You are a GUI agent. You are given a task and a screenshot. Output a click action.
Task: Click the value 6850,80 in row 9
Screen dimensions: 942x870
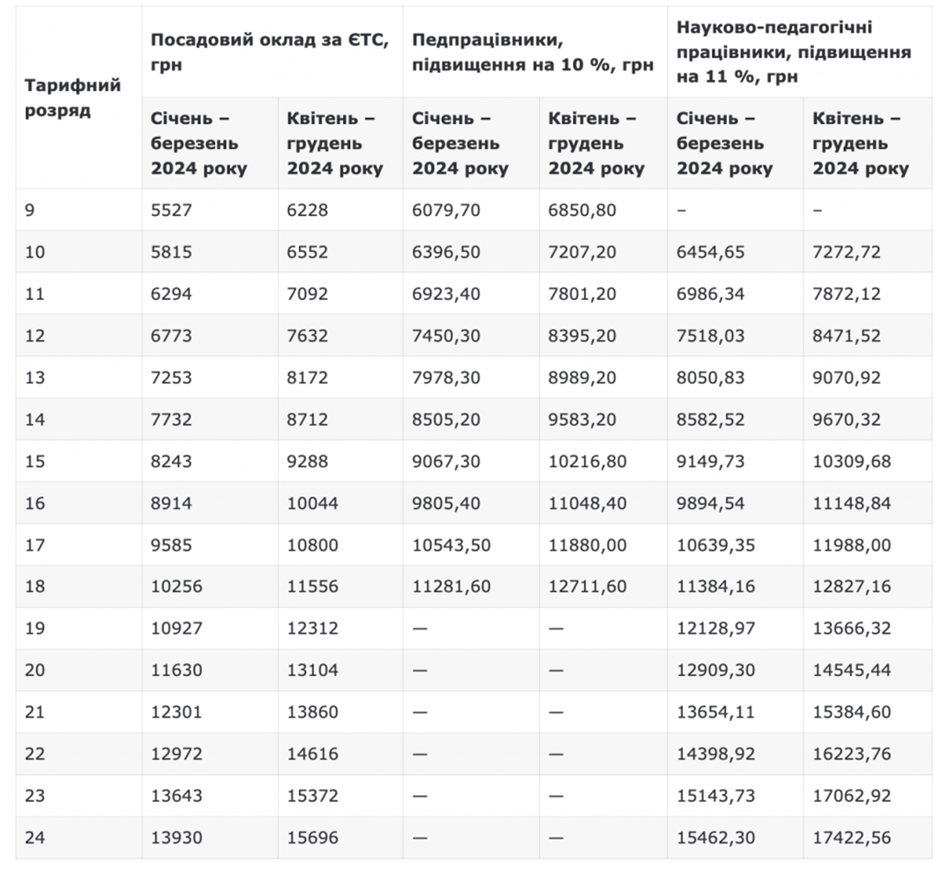[x=582, y=210]
